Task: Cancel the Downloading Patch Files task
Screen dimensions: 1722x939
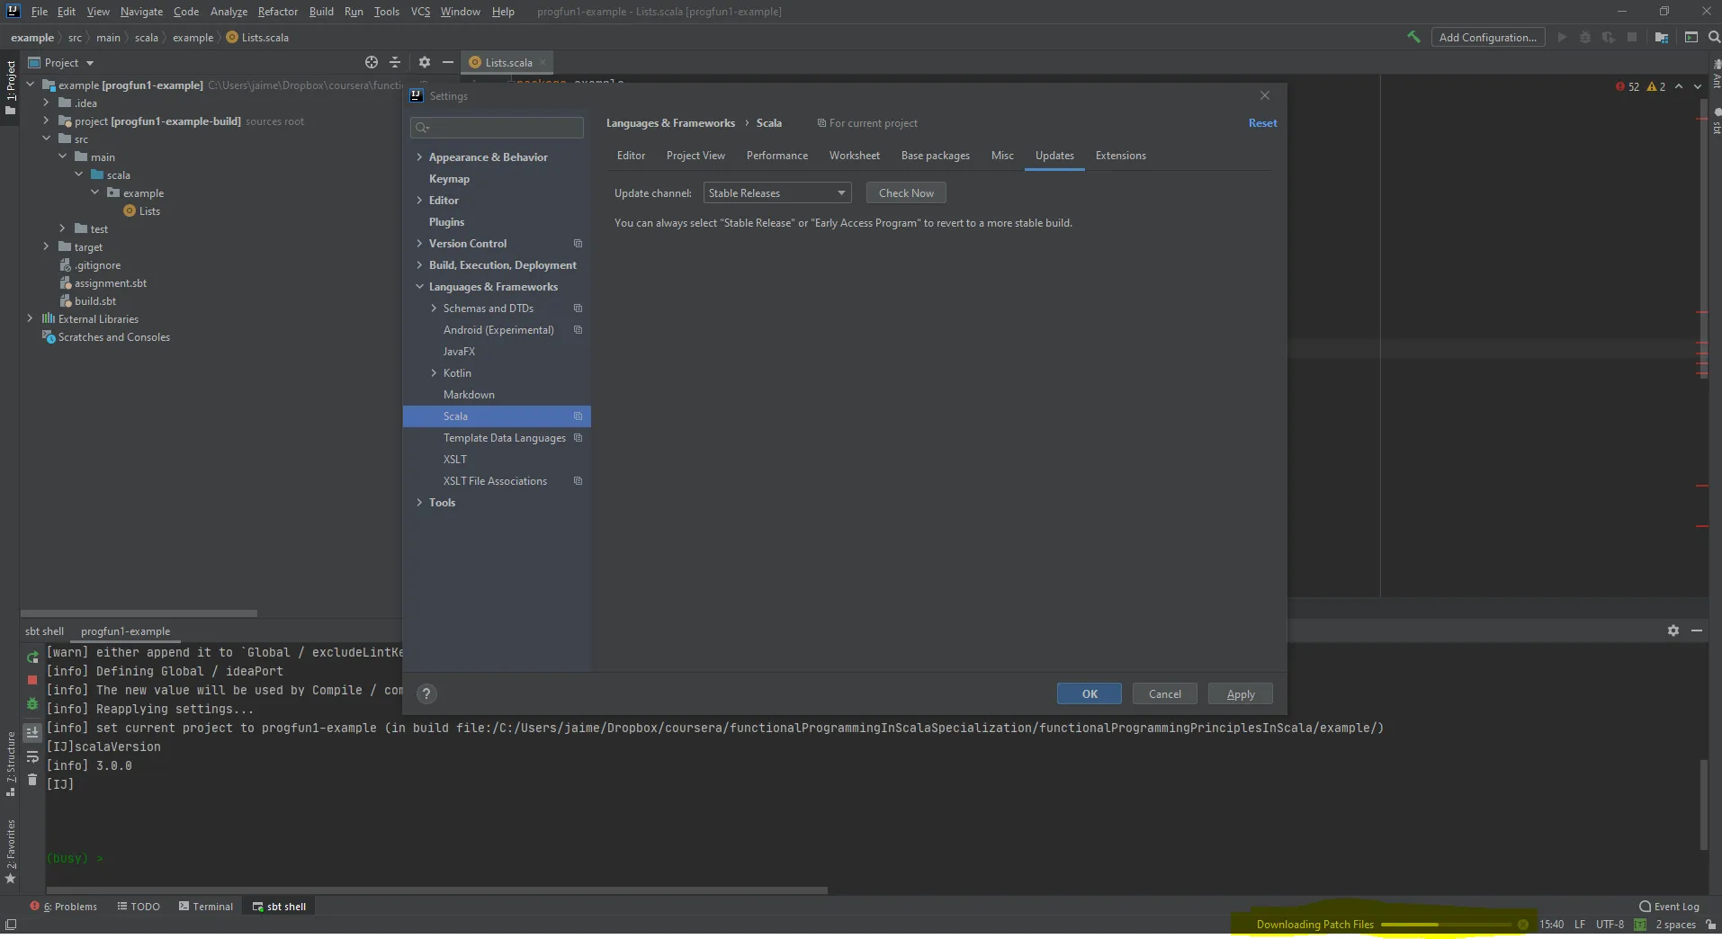Action: pos(1522,924)
